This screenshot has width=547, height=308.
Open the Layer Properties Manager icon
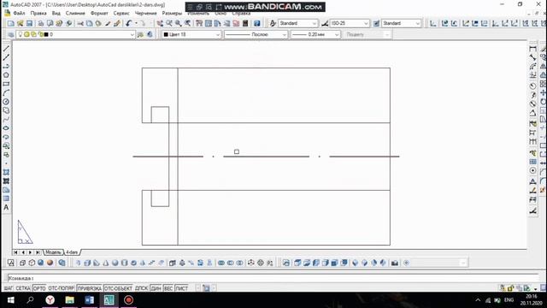11,34
